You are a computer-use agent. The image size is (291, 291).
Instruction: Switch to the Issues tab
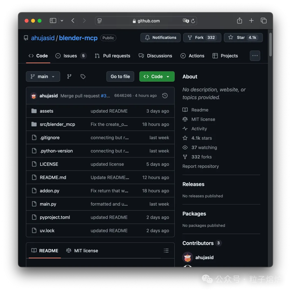point(71,56)
